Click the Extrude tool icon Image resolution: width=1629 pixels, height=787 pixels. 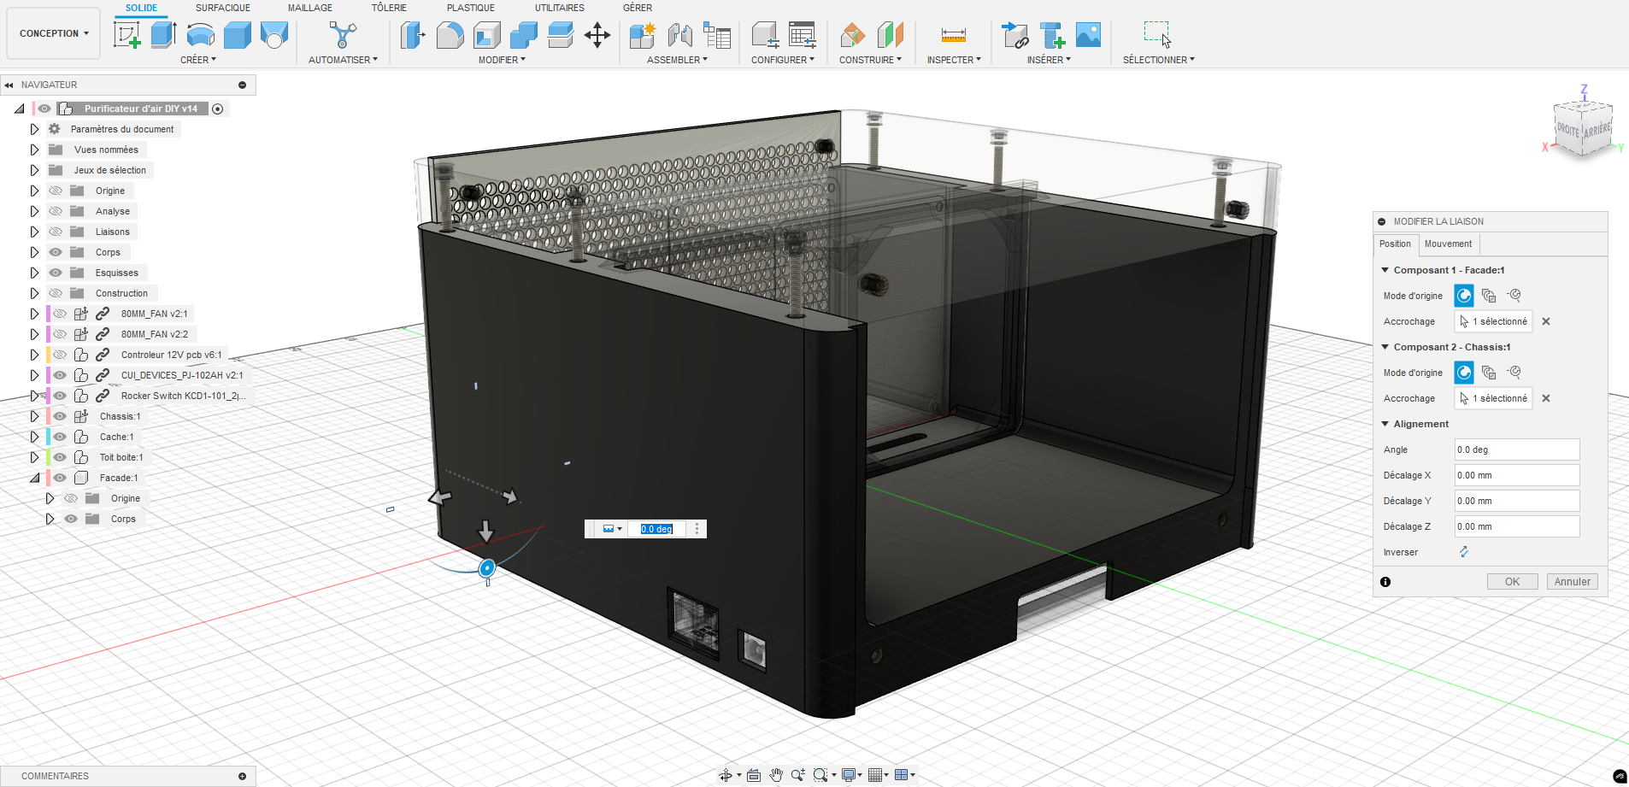tap(163, 35)
